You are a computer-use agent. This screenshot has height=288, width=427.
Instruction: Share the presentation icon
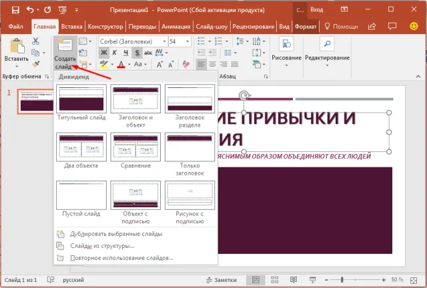372,27
